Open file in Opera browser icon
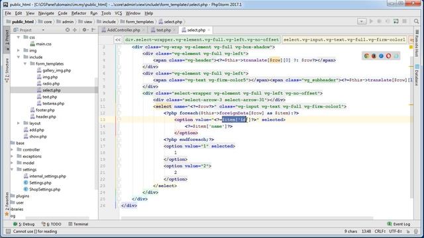This screenshot has height=238, width=424. (x=388, y=56)
